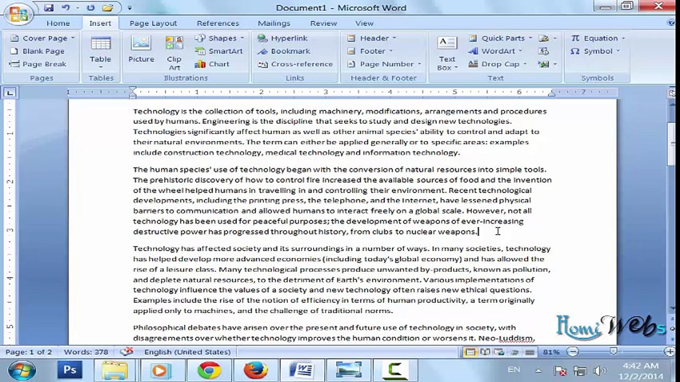
Task: Insert a Cross-reference
Action: click(x=295, y=64)
